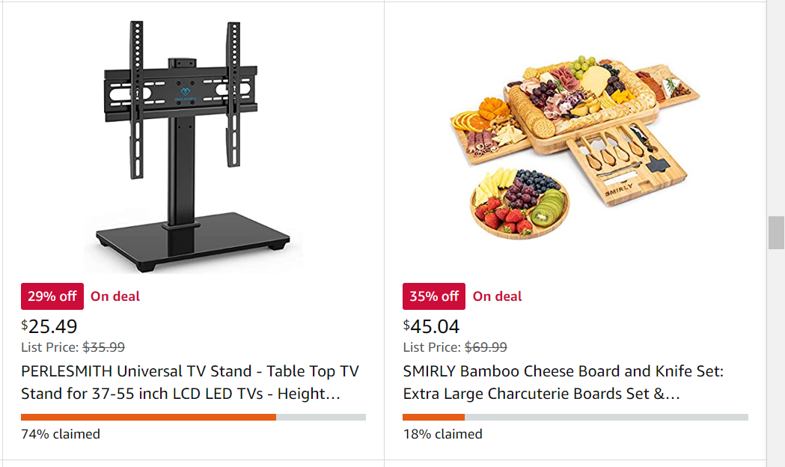Click the 74% claimed text
Screen dimensions: 785x467
(x=61, y=434)
